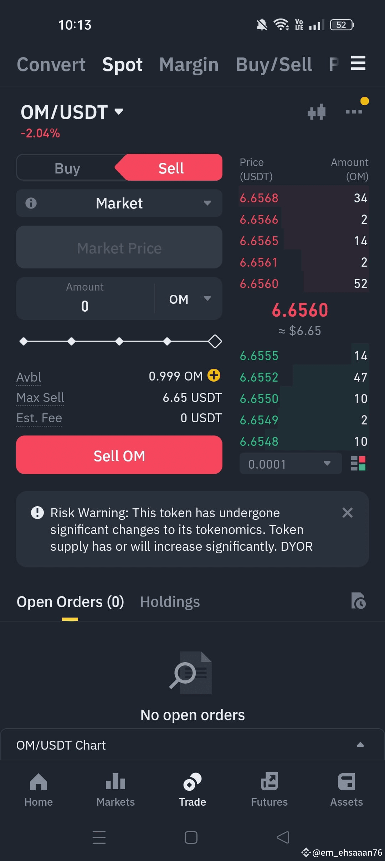Change the order book layout icon
Screen dimensions: 385x861
tap(358, 463)
